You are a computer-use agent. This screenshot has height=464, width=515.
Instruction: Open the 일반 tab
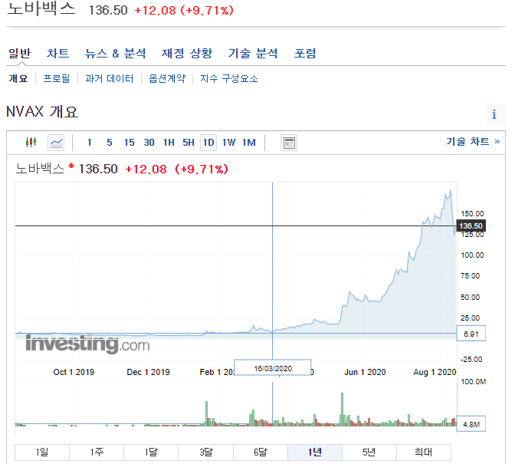coord(19,53)
